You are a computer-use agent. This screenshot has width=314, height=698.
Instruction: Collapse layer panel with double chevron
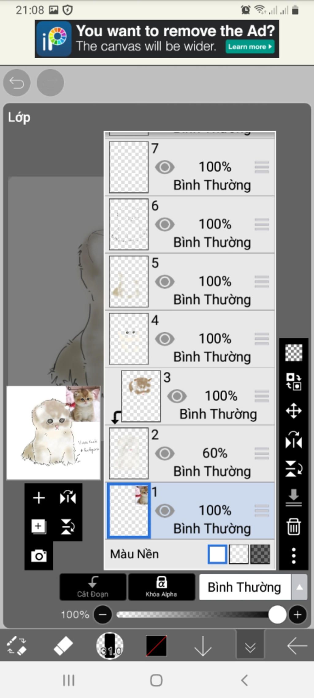[250, 646]
